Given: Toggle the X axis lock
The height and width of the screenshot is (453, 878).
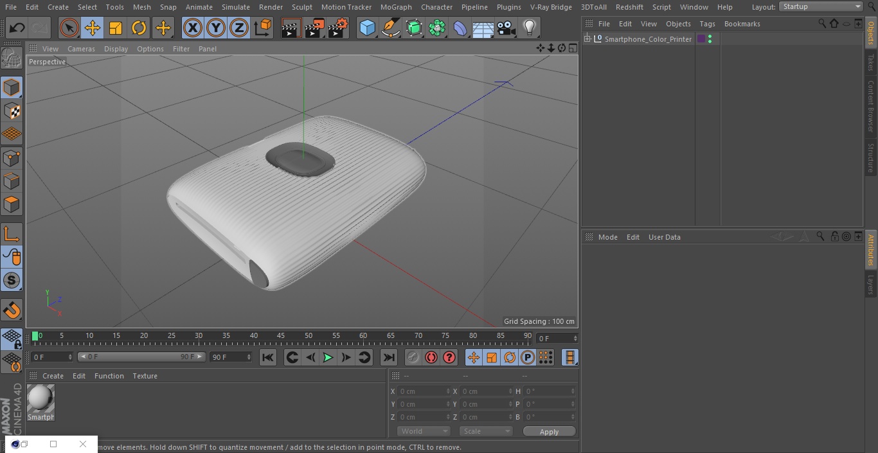Looking at the screenshot, I should 193,28.
